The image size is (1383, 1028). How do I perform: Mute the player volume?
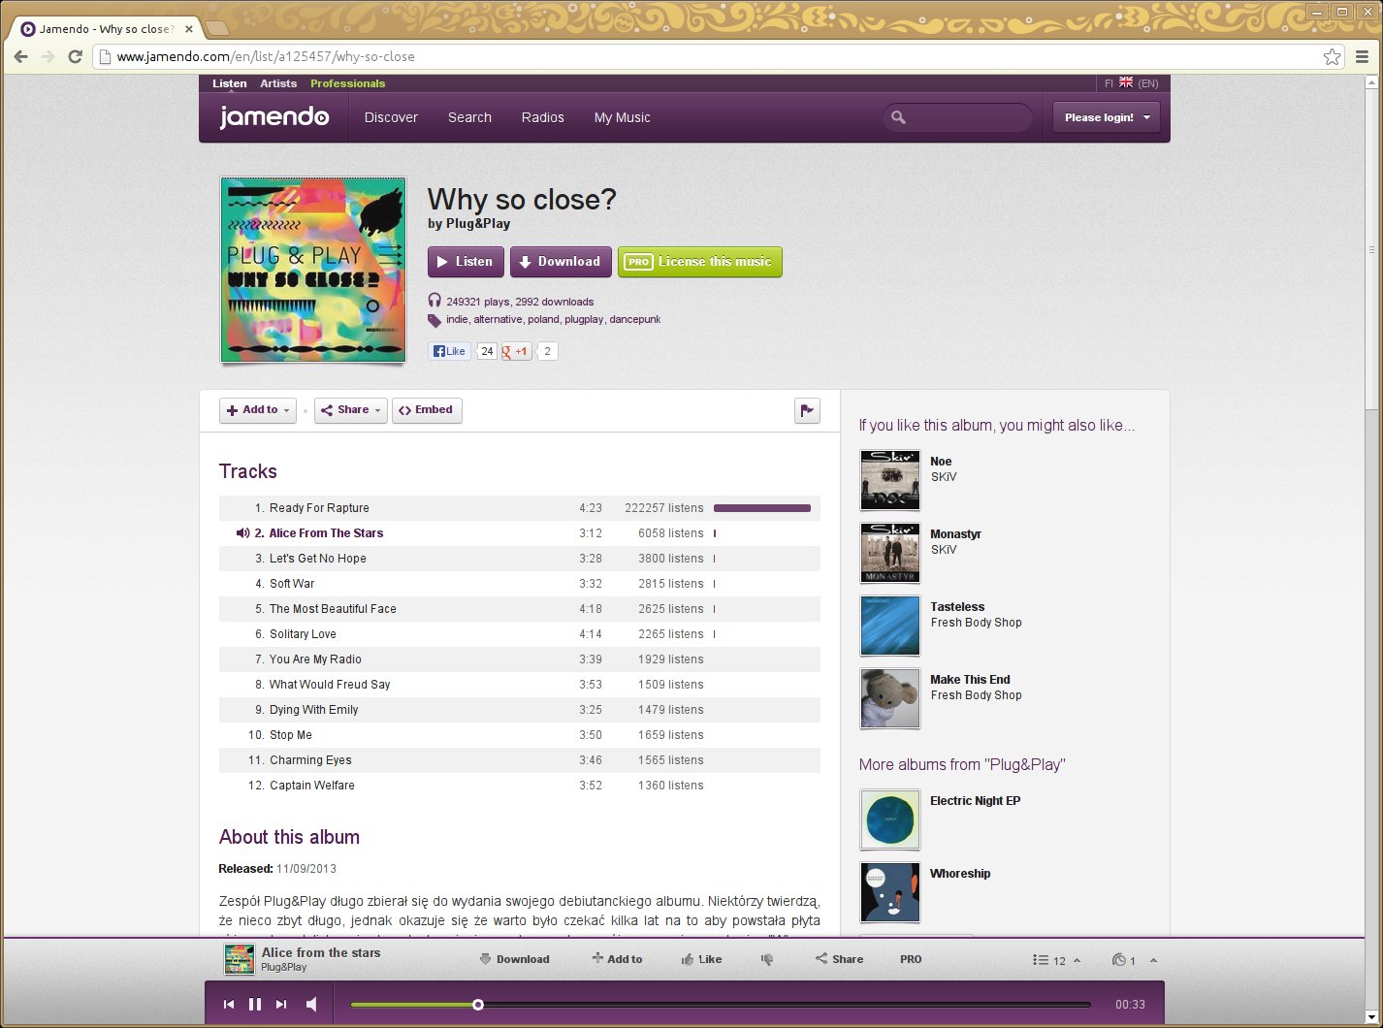click(311, 1005)
